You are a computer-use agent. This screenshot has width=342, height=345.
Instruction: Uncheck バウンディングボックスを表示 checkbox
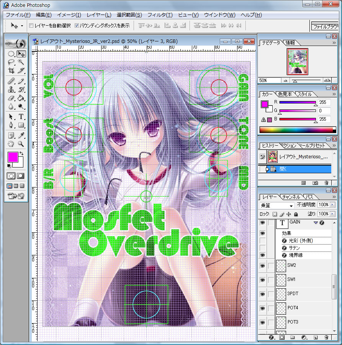coord(77,26)
